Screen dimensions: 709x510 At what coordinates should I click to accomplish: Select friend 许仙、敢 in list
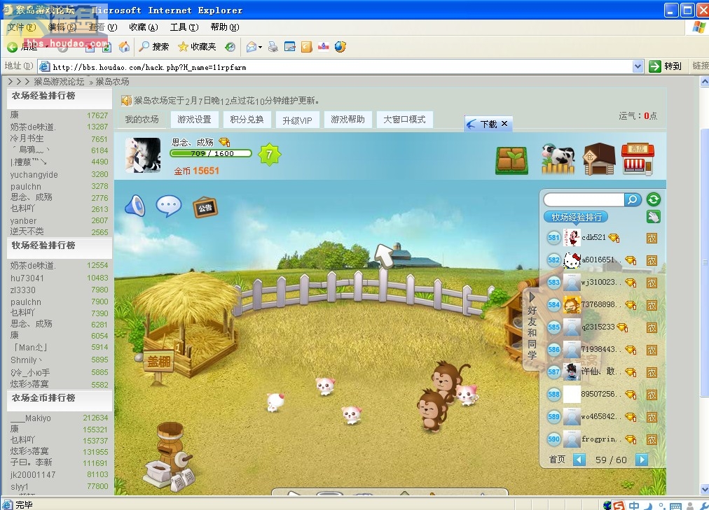click(x=601, y=372)
